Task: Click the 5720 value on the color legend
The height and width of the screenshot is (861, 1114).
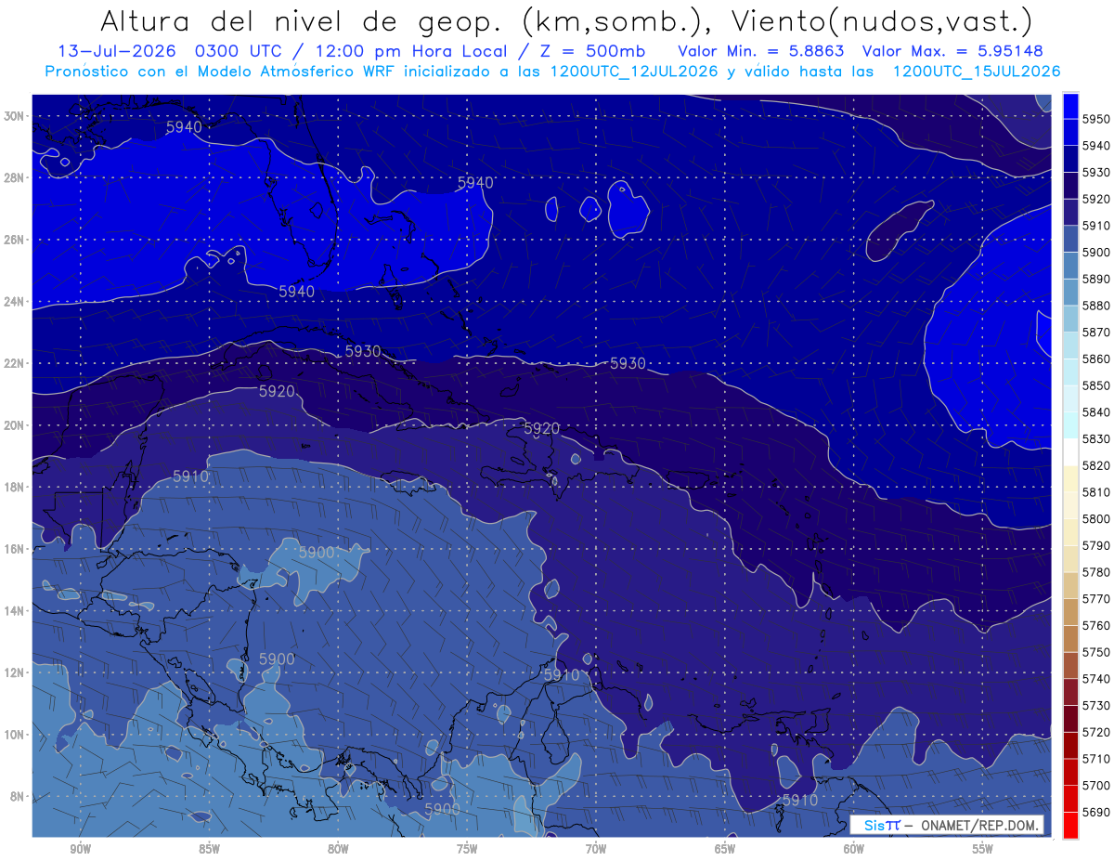Action: pyautogui.click(x=1096, y=732)
